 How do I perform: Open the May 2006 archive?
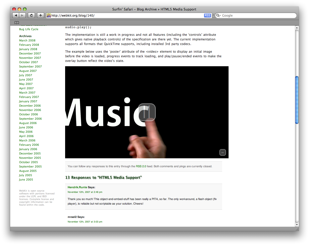pyautogui.click(x=26, y=132)
